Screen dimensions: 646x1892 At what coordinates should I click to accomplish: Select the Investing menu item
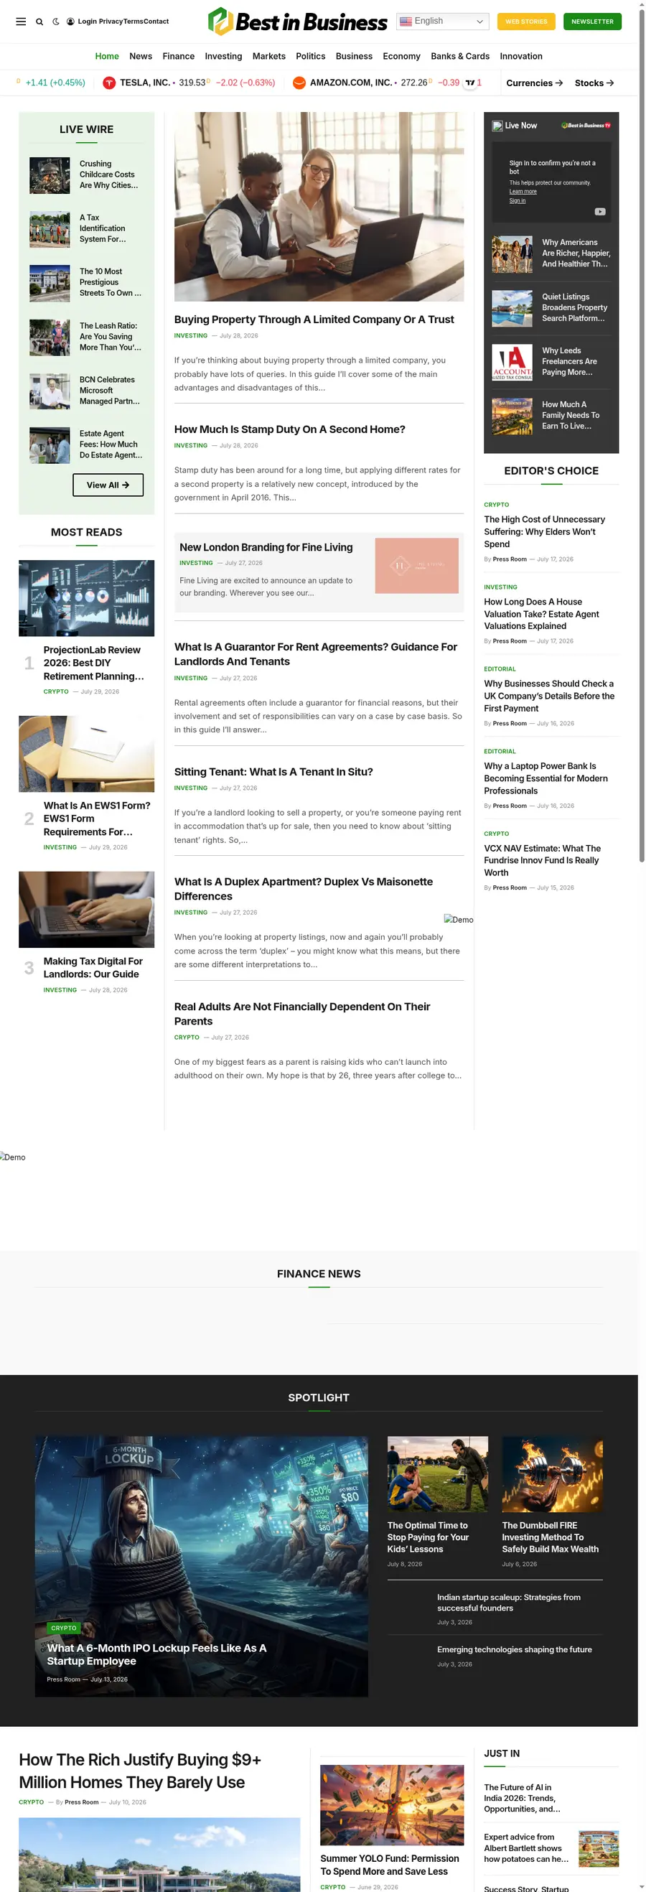point(223,57)
